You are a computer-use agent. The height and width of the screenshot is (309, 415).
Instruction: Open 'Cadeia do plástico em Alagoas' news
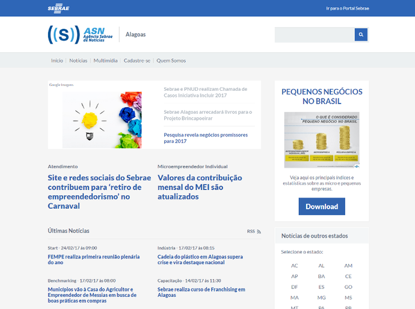click(x=200, y=260)
